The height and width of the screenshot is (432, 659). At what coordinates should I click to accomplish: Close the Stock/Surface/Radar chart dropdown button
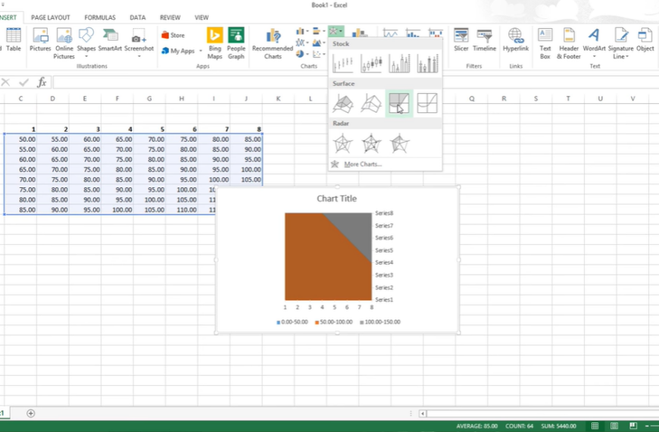(x=336, y=31)
